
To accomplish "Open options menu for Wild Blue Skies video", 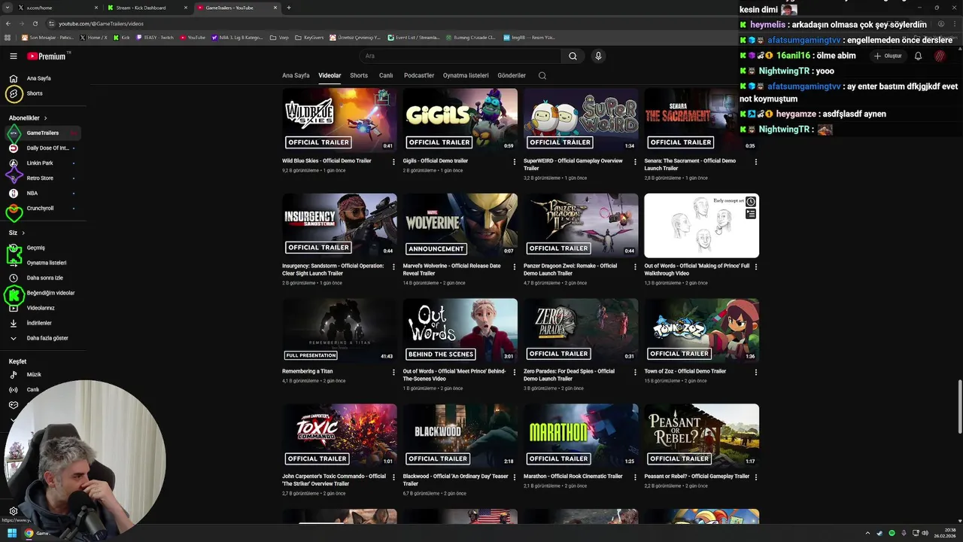I will pos(393,161).
